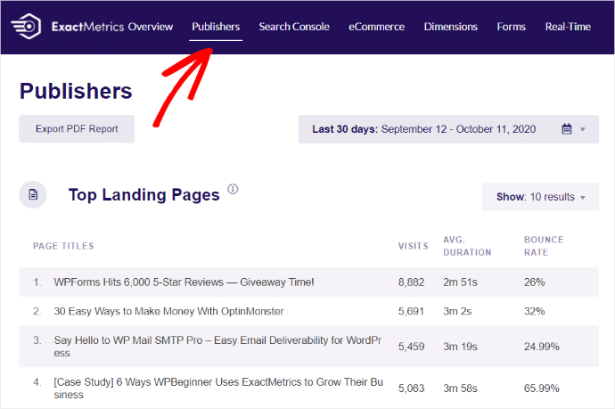This screenshot has width=615, height=409.
Task: Click Export PDF Report button
Action: [77, 129]
